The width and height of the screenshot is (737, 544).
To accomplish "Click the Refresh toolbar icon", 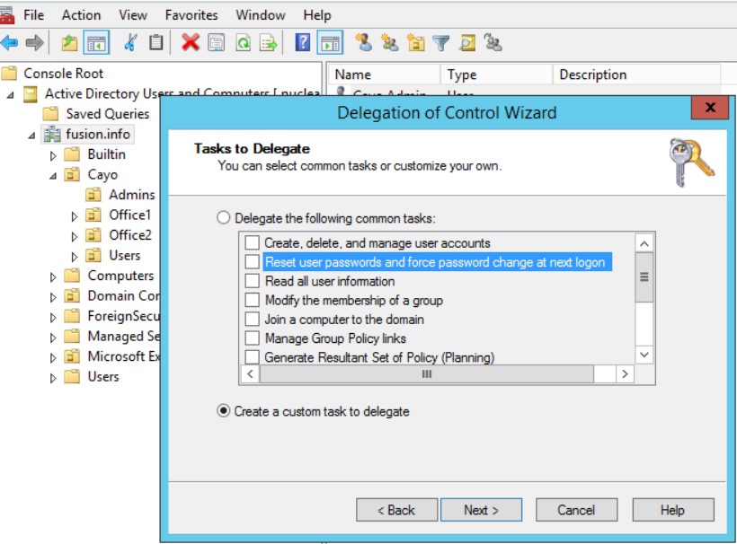I will (243, 43).
